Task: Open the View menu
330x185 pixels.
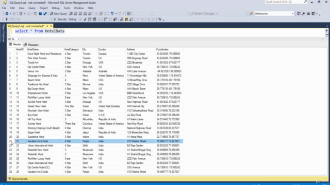Action: (22, 8)
